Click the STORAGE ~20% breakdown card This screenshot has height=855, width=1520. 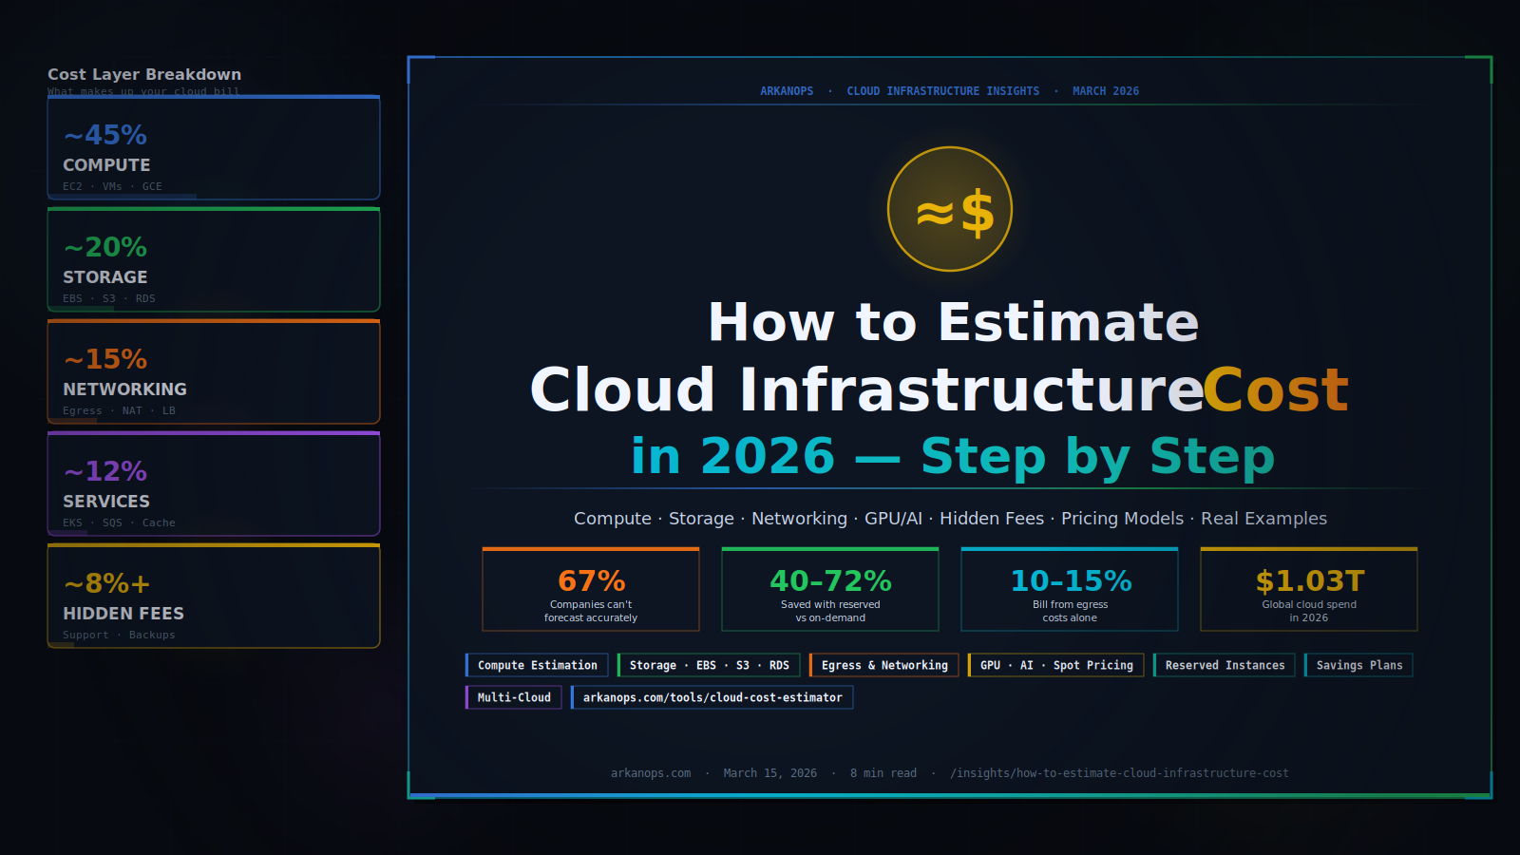click(x=213, y=259)
